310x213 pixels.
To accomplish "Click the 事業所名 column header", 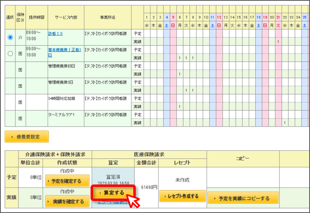I will pyautogui.click(x=108, y=18).
